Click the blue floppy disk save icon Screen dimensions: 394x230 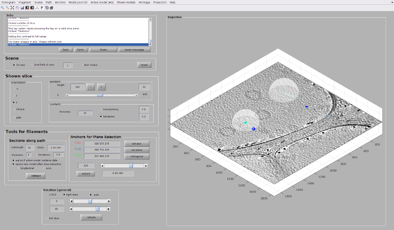(x=22, y=8)
